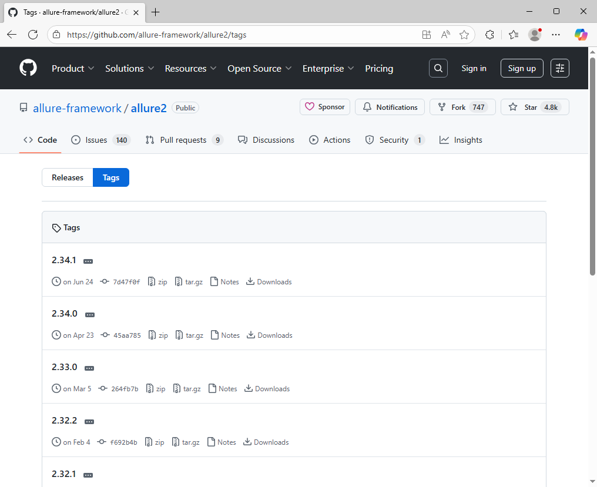The width and height of the screenshot is (597, 487).
Task: Launch the Copilot sidebar icon
Action: pos(581,35)
